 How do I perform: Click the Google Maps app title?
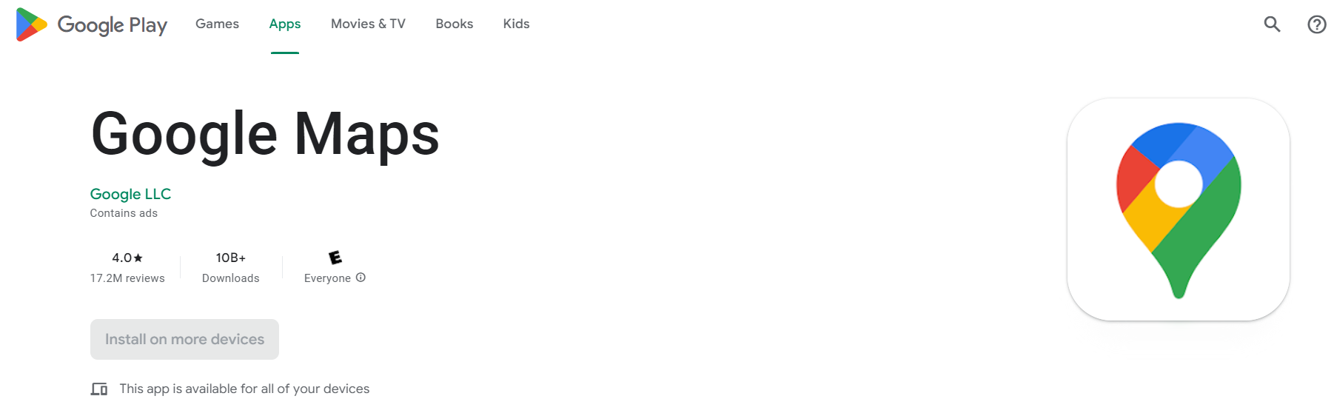pos(265,134)
